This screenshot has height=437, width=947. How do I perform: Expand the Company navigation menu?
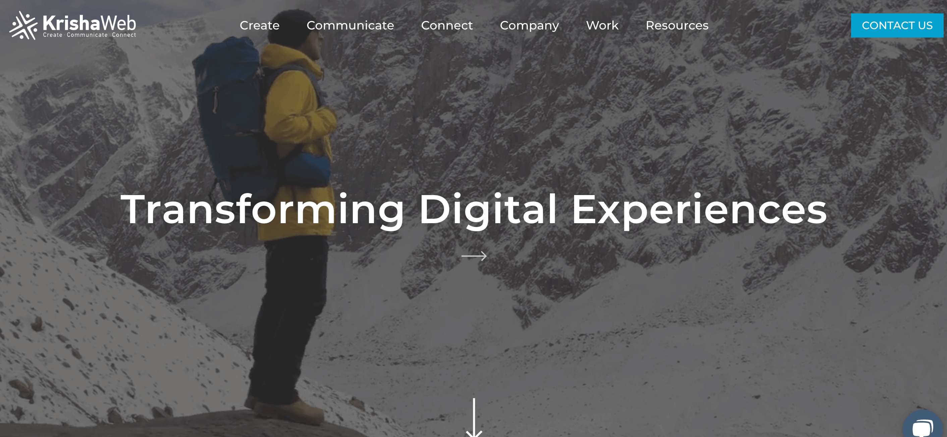[x=529, y=26]
